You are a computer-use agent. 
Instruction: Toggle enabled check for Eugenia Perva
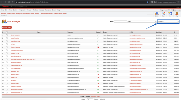[x=98, y=53]
